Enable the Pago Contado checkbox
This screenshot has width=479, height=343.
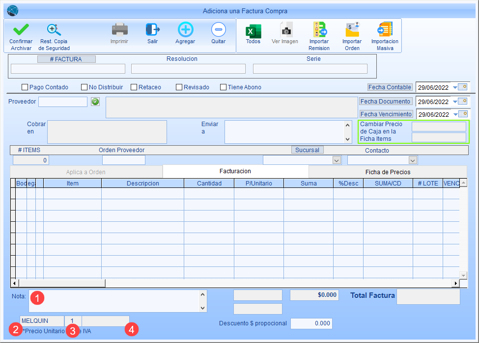pos(25,87)
